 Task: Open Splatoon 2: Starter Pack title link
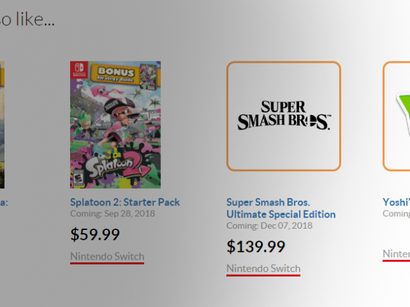[125, 202]
